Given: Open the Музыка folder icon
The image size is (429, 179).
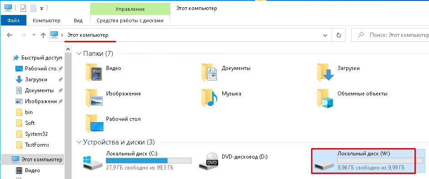Looking at the screenshot, I should pyautogui.click(x=209, y=98).
